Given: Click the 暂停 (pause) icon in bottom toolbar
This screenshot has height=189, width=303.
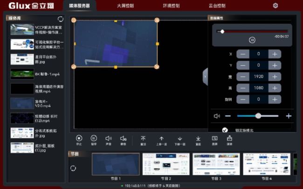Looking at the screenshot, I should (x=94, y=138).
